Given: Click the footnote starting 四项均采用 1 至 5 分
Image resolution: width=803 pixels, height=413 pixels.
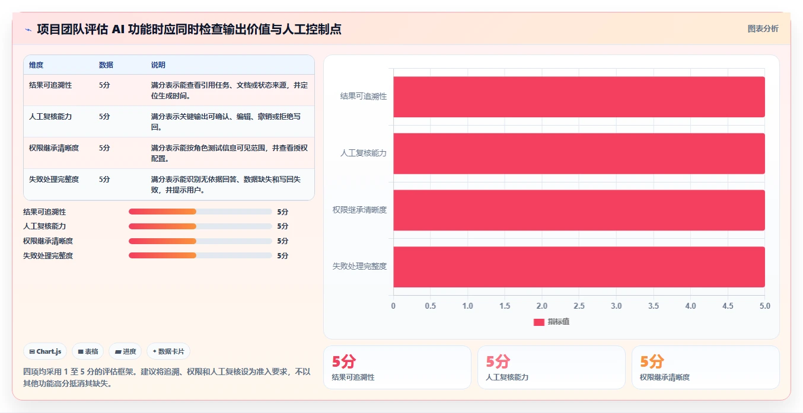Looking at the screenshot, I should click(167, 377).
